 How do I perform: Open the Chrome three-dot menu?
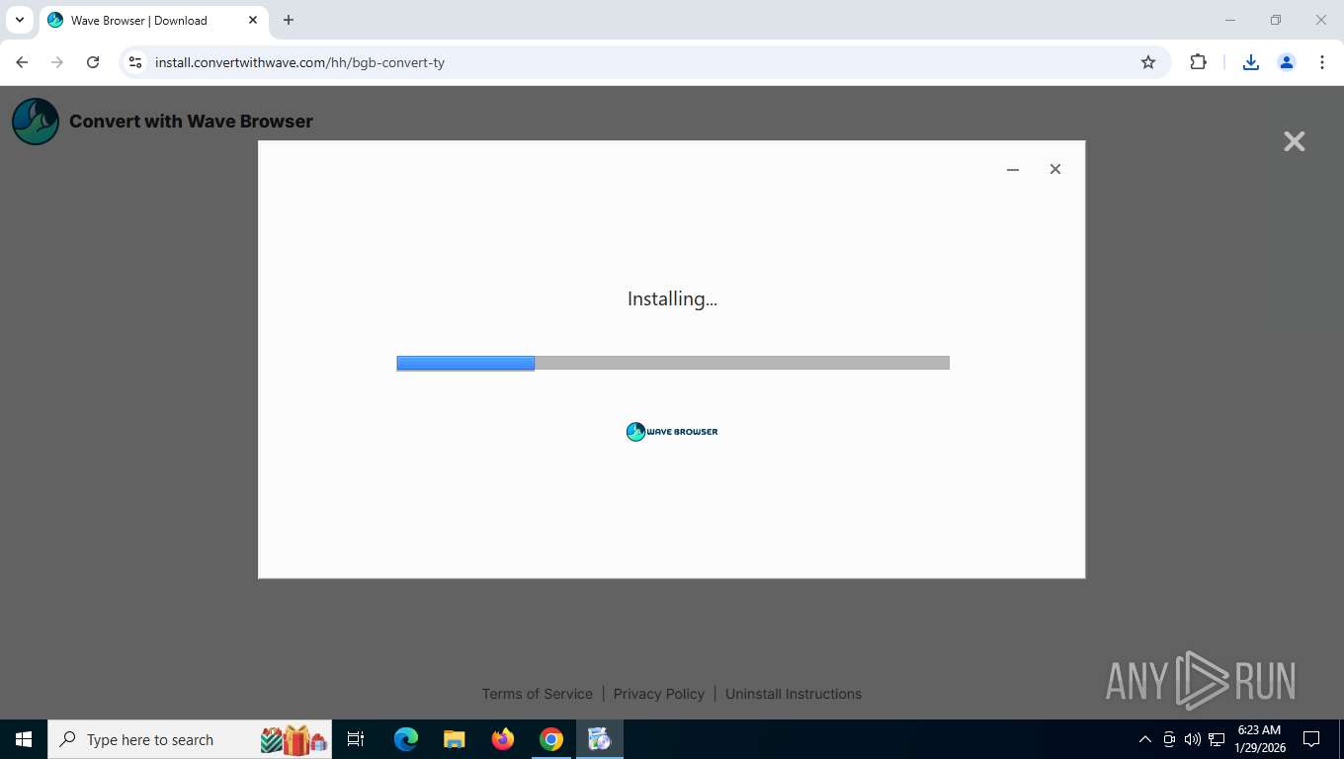[x=1322, y=62]
